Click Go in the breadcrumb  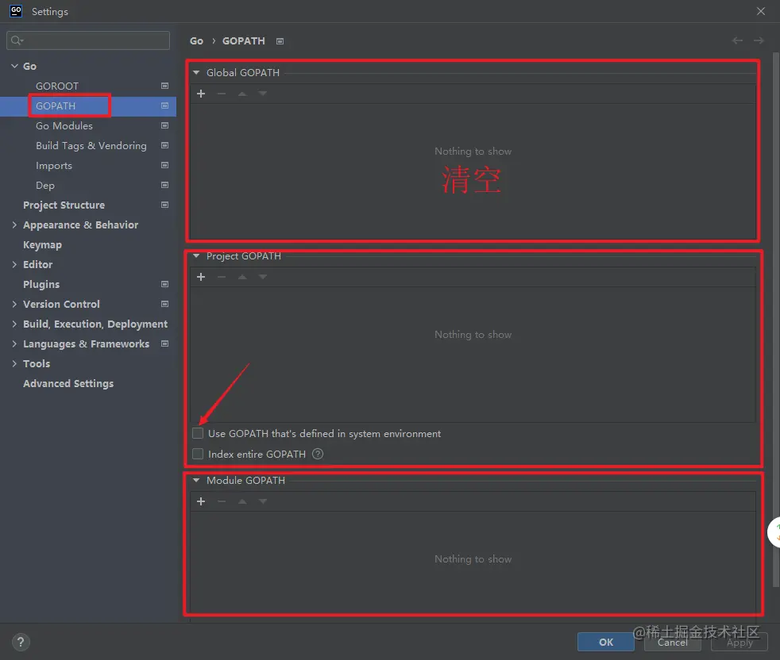[x=196, y=40]
